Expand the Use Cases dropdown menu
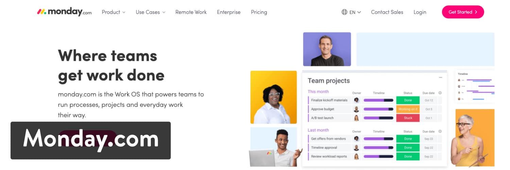 (150, 12)
